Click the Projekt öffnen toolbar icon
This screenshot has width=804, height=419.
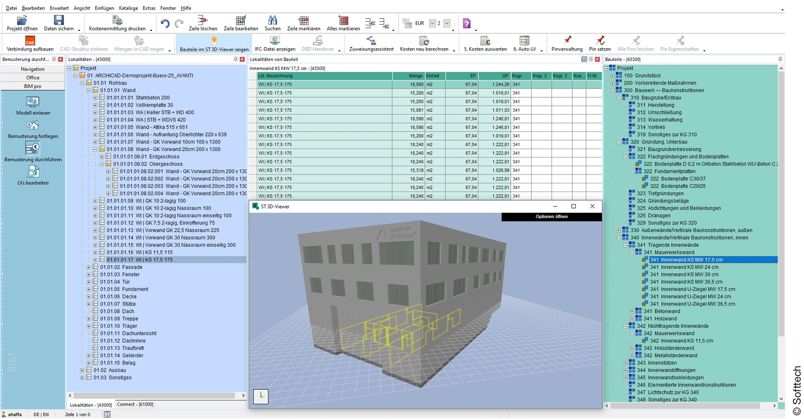pyautogui.click(x=22, y=21)
